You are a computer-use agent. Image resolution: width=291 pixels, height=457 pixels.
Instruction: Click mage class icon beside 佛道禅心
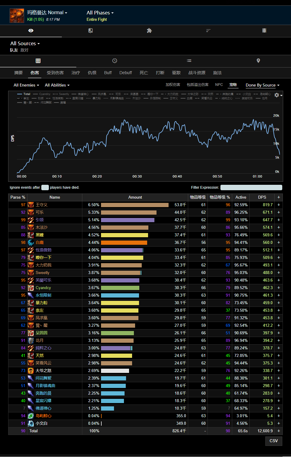tap(31, 408)
